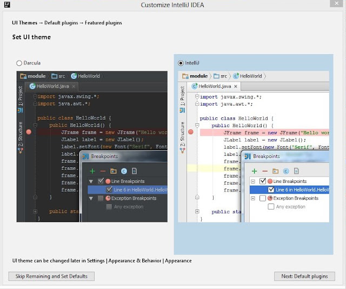Proceed with Next: Default plugins button
346x289 pixels.
(304, 276)
